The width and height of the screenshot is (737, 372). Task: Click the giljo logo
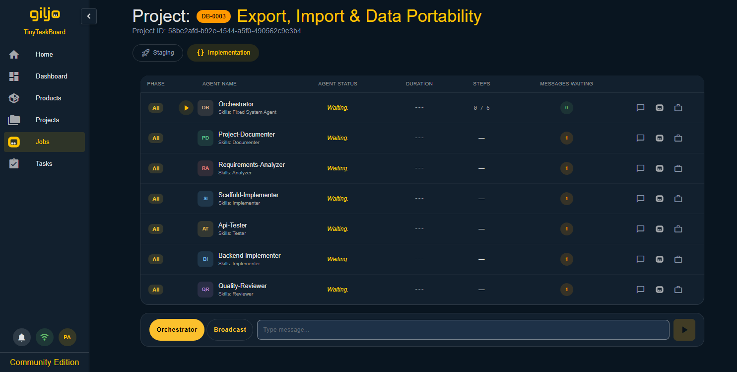click(x=45, y=15)
